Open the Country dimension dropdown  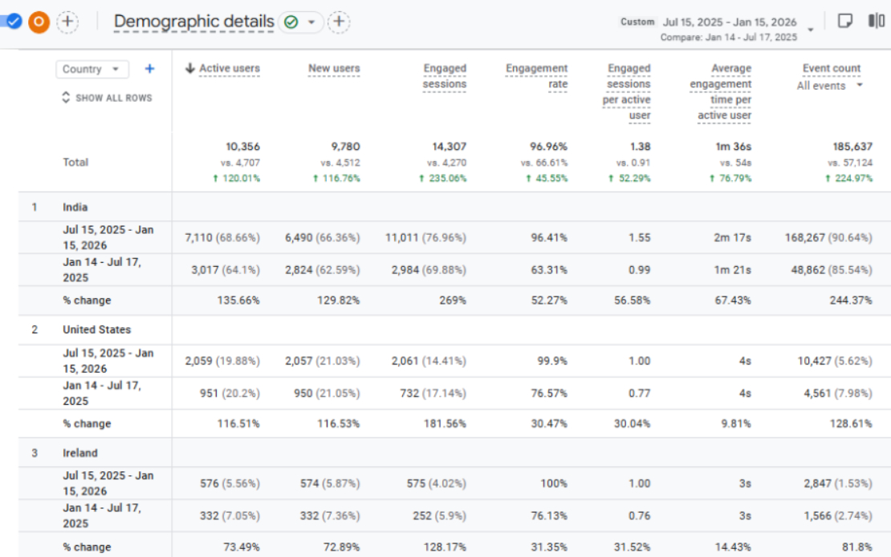pyautogui.click(x=92, y=69)
